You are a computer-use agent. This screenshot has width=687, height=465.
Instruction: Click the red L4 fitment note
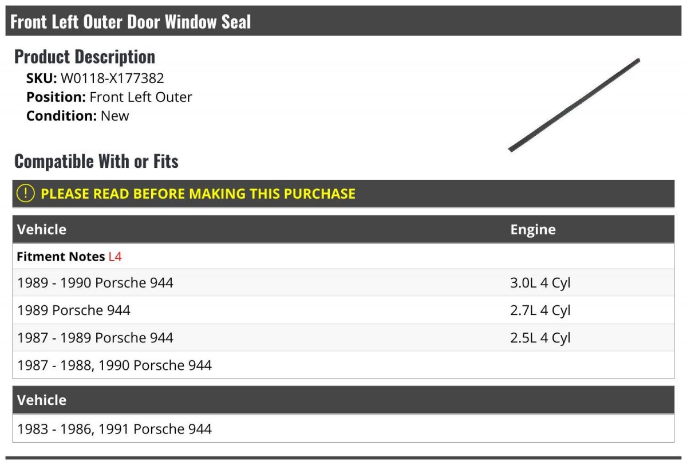(x=115, y=257)
